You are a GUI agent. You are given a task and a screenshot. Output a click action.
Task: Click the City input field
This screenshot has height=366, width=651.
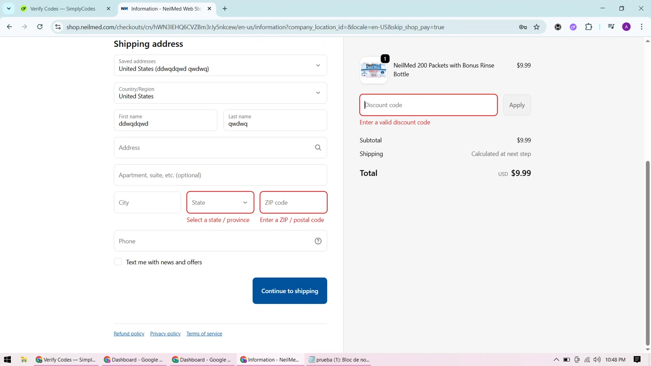pyautogui.click(x=148, y=203)
